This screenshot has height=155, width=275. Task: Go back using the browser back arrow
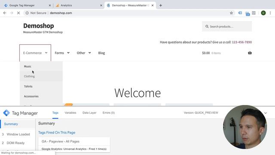click(x=5, y=13)
